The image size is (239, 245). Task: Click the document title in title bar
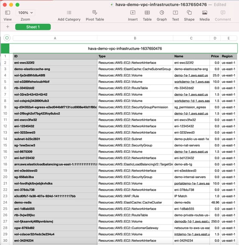coord(161,5)
